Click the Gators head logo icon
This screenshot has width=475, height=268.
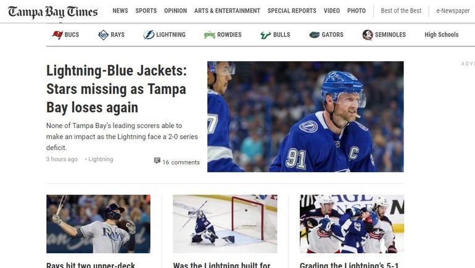click(315, 35)
